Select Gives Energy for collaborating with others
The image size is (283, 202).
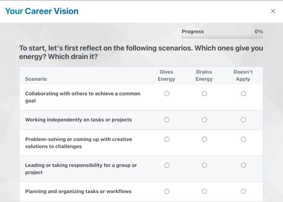(x=167, y=94)
